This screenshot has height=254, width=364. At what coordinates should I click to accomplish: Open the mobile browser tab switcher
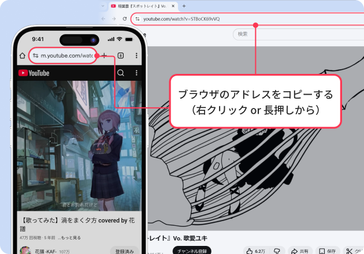pos(120,55)
